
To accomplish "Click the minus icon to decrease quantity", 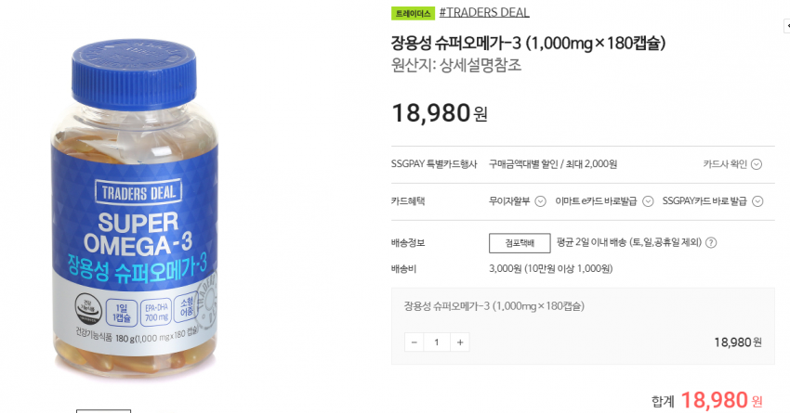I will point(415,342).
